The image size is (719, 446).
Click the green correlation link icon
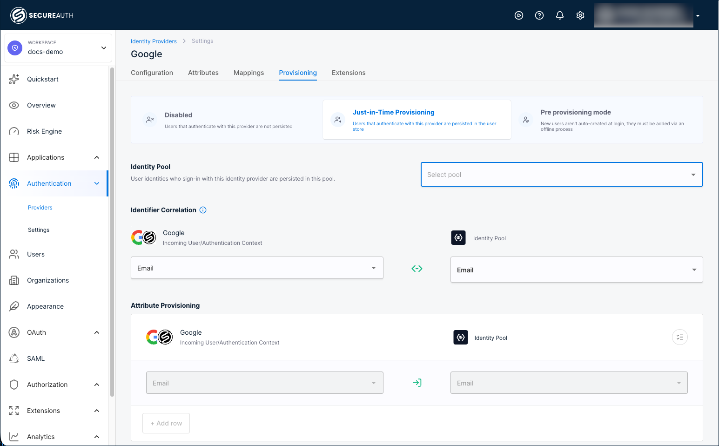417,269
